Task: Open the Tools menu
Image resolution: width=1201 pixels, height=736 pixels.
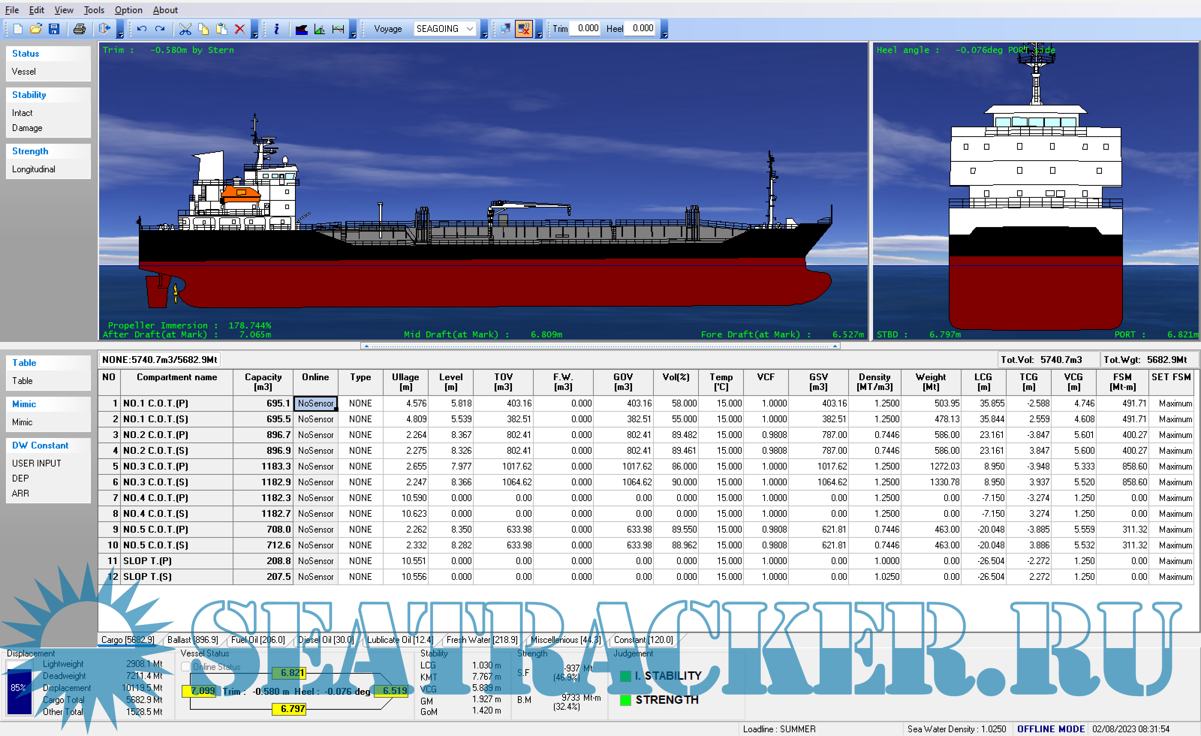Action: coord(93,10)
